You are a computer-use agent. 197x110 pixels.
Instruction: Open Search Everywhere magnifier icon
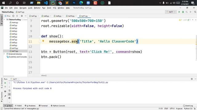coord(195,12)
